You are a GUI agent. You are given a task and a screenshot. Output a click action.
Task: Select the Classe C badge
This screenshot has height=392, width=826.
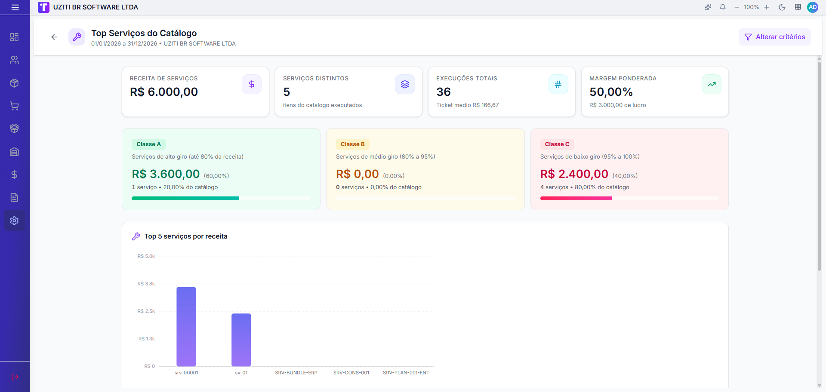(x=557, y=144)
